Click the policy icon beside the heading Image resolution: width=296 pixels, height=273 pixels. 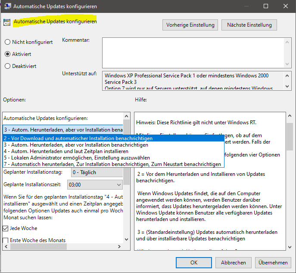point(7,22)
